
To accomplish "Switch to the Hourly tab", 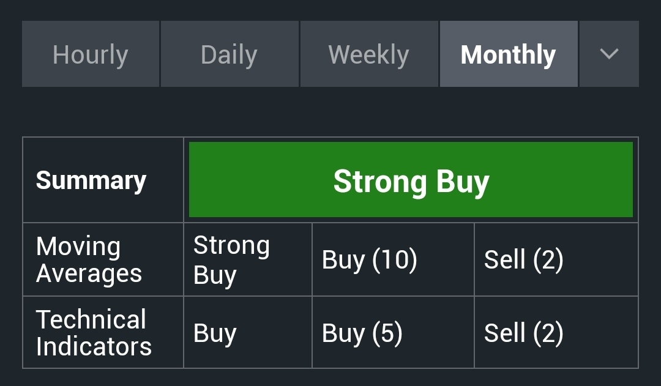I will pyautogui.click(x=90, y=54).
